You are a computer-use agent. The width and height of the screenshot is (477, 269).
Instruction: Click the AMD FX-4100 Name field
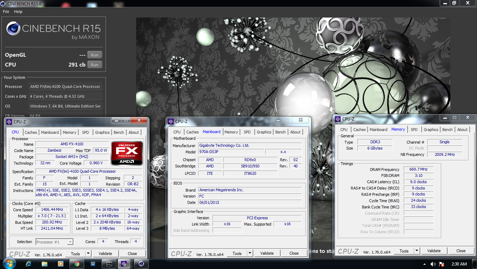coord(72,144)
